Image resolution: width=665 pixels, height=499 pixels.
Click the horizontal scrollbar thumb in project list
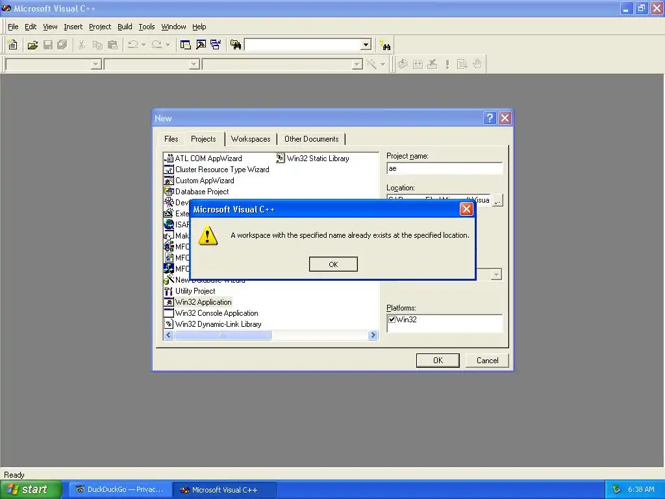(x=223, y=335)
